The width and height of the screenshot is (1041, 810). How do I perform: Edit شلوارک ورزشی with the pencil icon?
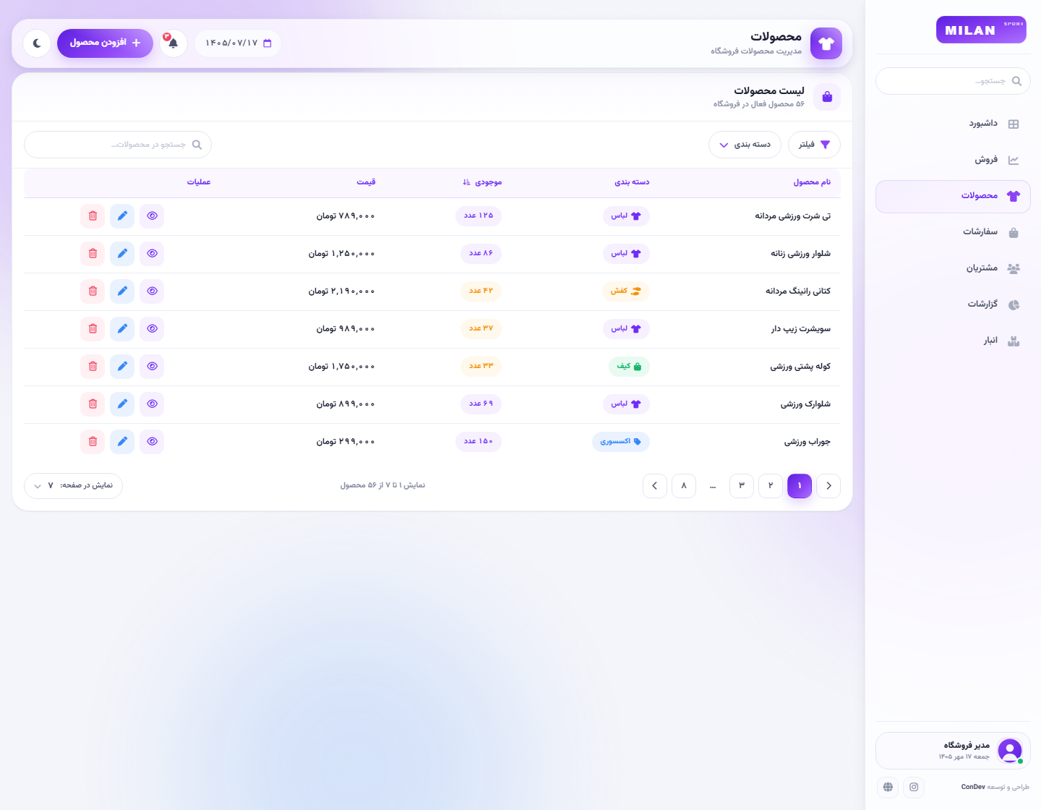pos(122,404)
